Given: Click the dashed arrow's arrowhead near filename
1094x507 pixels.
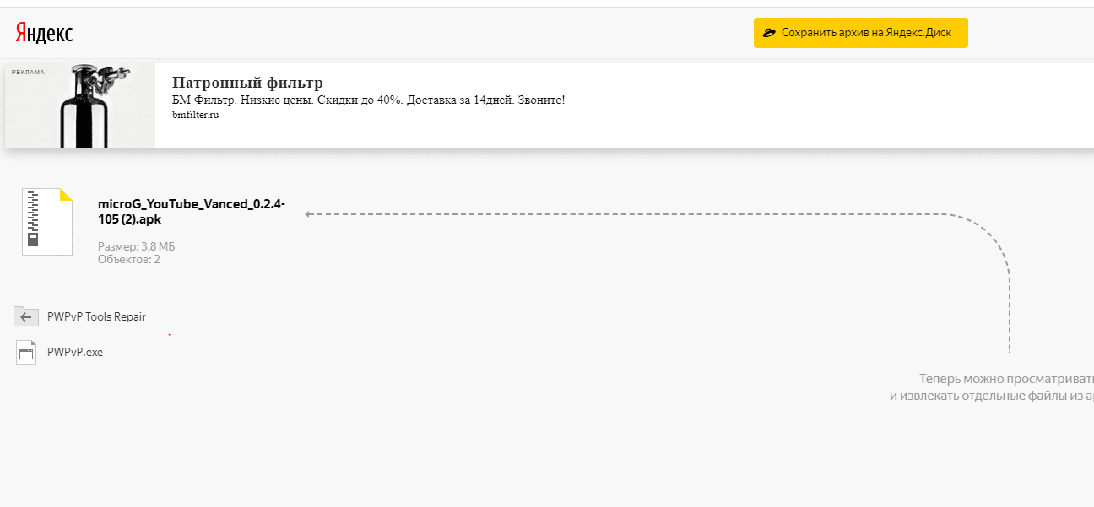Looking at the screenshot, I should pos(309,214).
